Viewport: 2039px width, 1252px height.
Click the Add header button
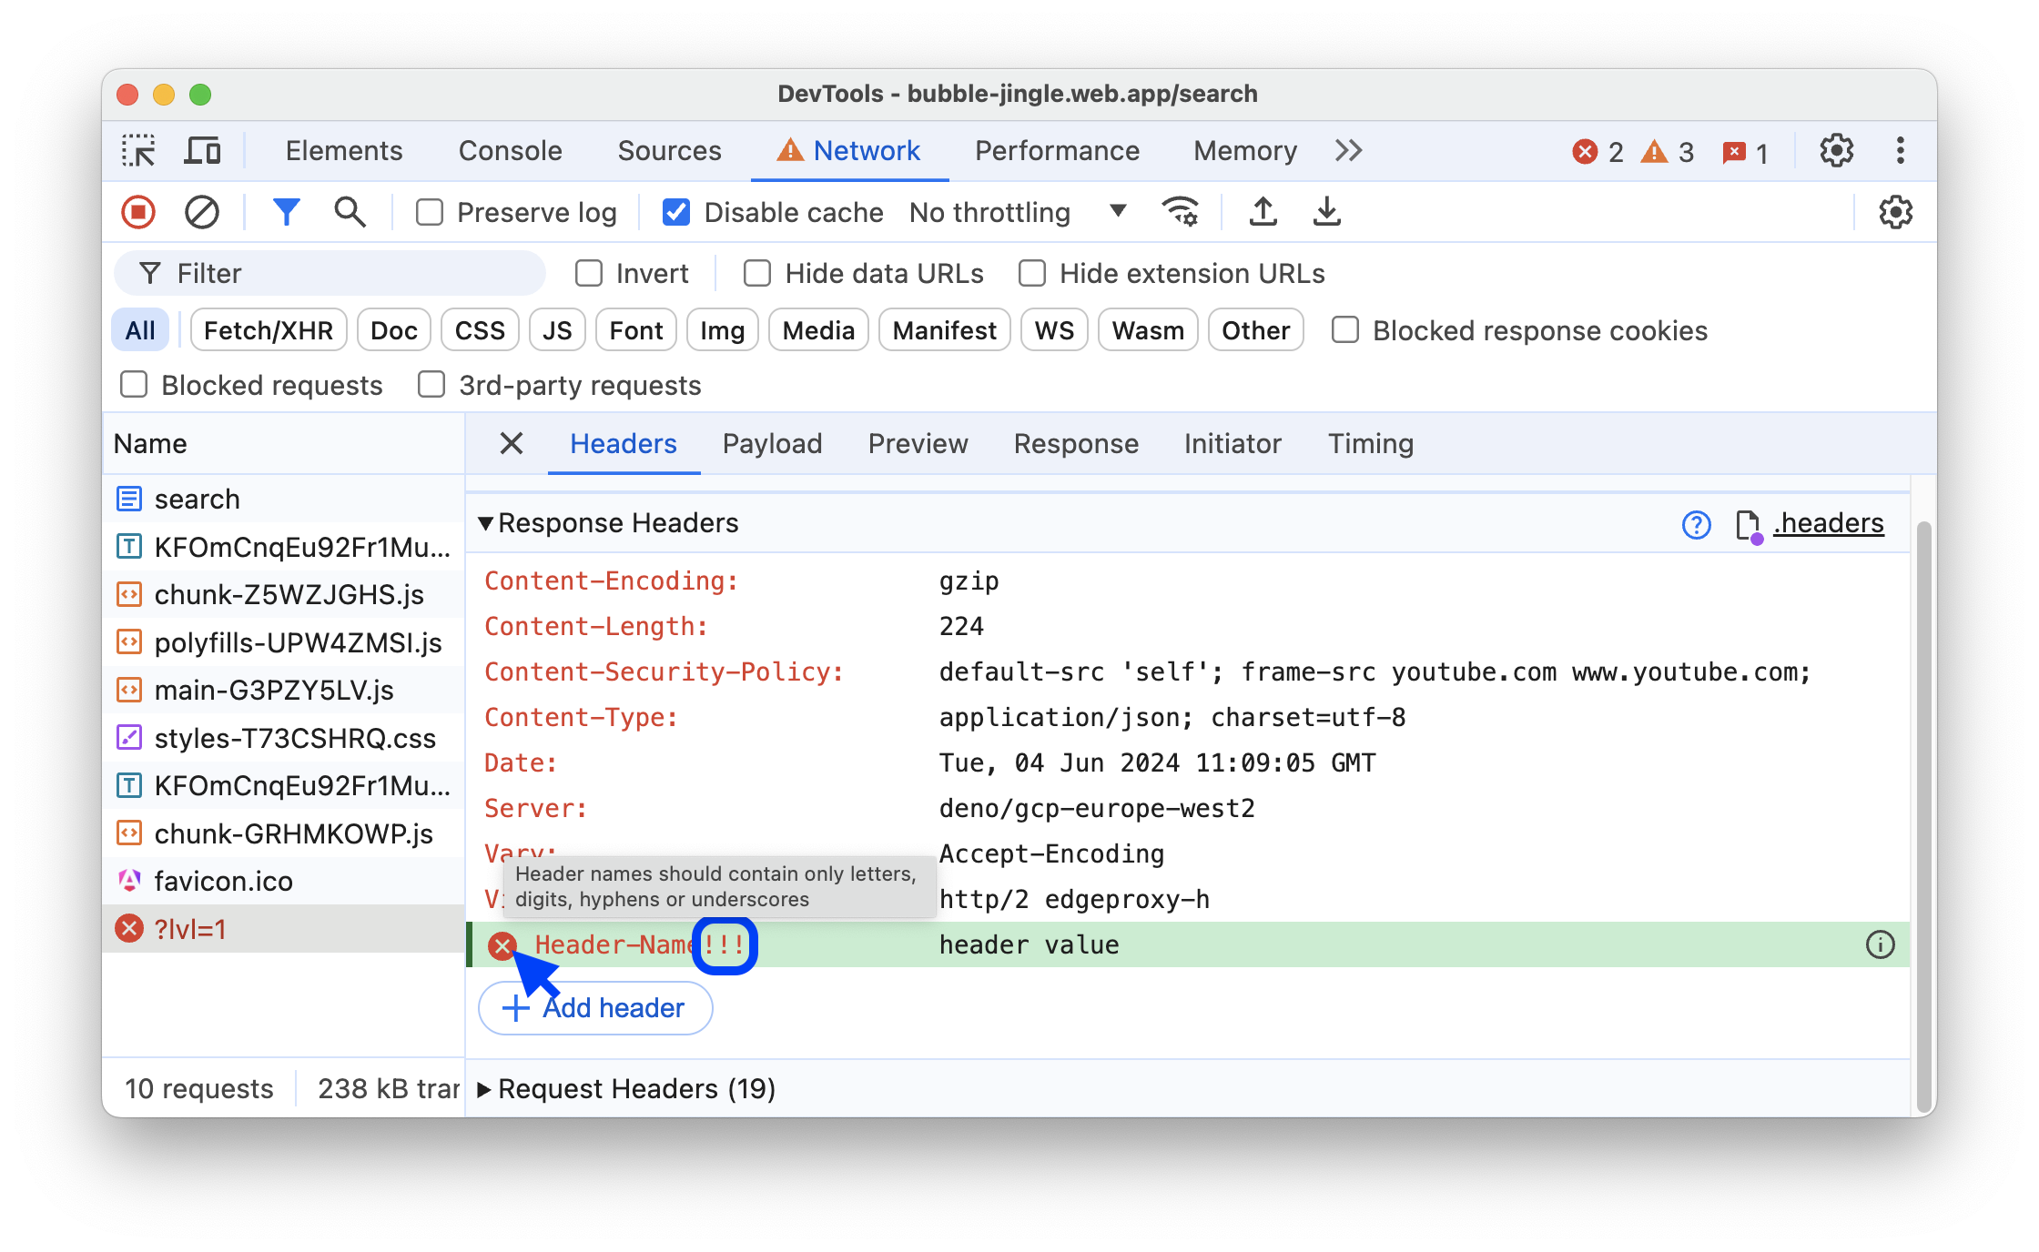click(x=594, y=1007)
